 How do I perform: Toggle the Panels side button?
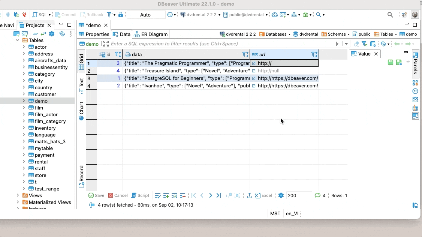click(x=415, y=63)
